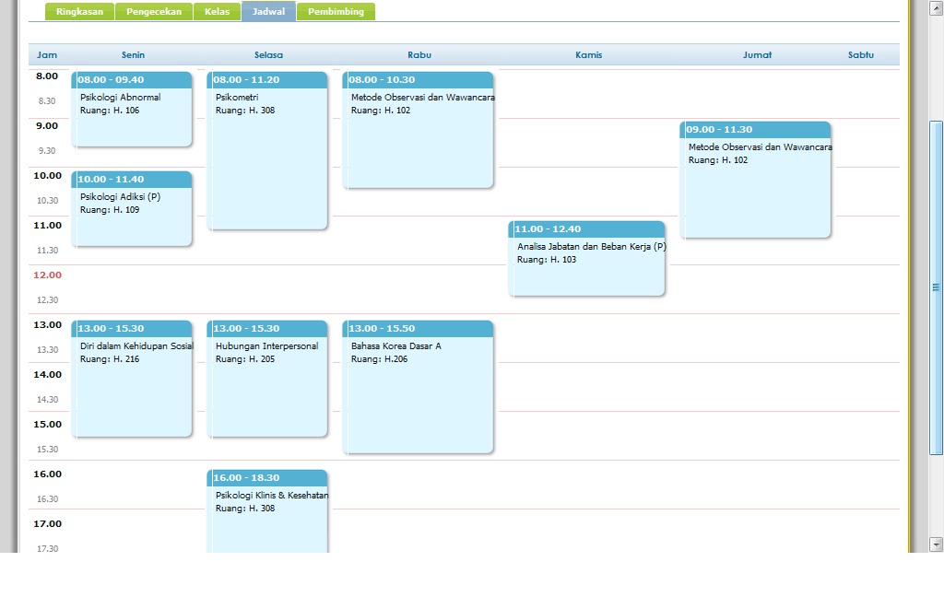
Task: Open Analisa Jabatan dan Beban Kerja (P) block
Action: click(587, 259)
